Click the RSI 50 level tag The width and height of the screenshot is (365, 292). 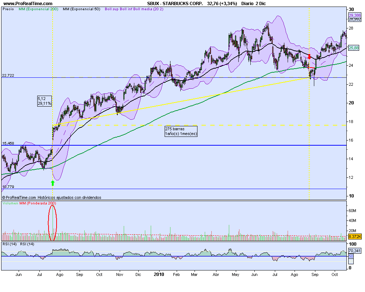pos(351,256)
